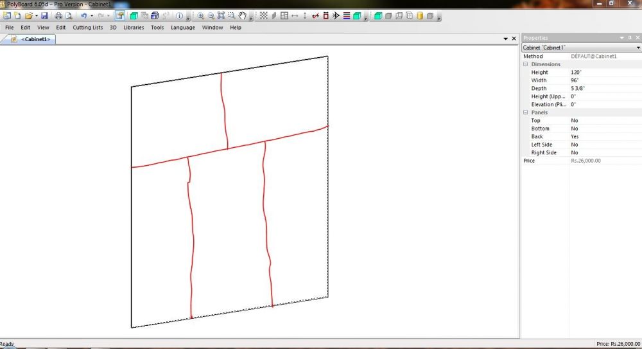Open the Cutting Lists menu
This screenshot has height=349, width=642.
point(87,28)
